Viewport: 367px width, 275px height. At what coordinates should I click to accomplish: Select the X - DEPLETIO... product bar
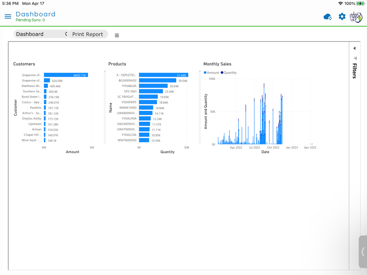coord(164,75)
